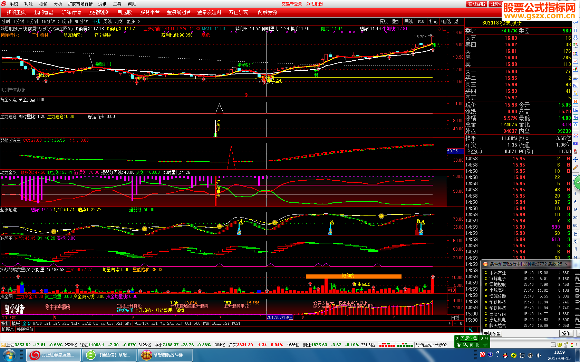Viewport: 580px width, 362px height.
Task: Select 康尼机电 alert row
Action: coord(531,320)
